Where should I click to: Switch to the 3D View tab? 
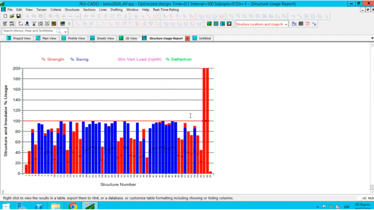tap(131, 38)
